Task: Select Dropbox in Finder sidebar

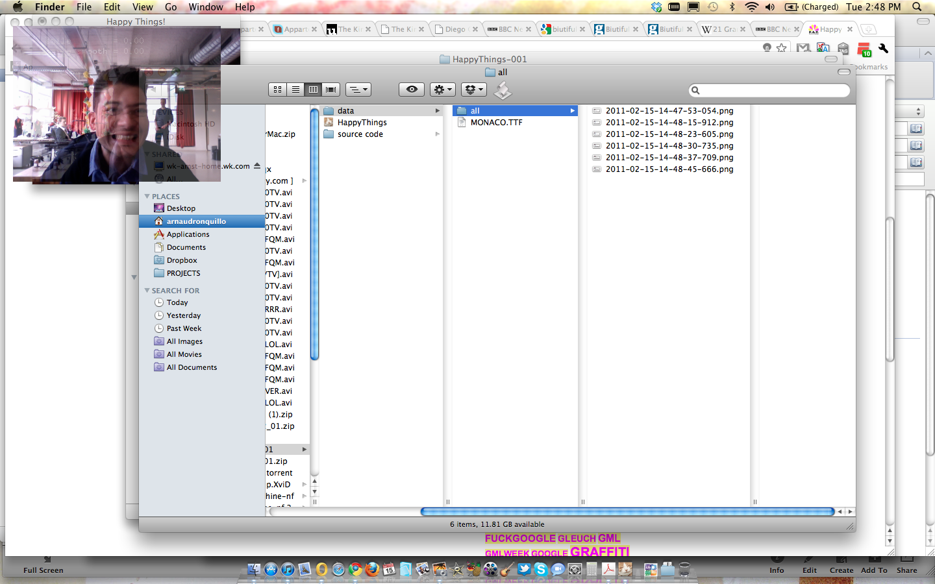Action: click(x=182, y=260)
